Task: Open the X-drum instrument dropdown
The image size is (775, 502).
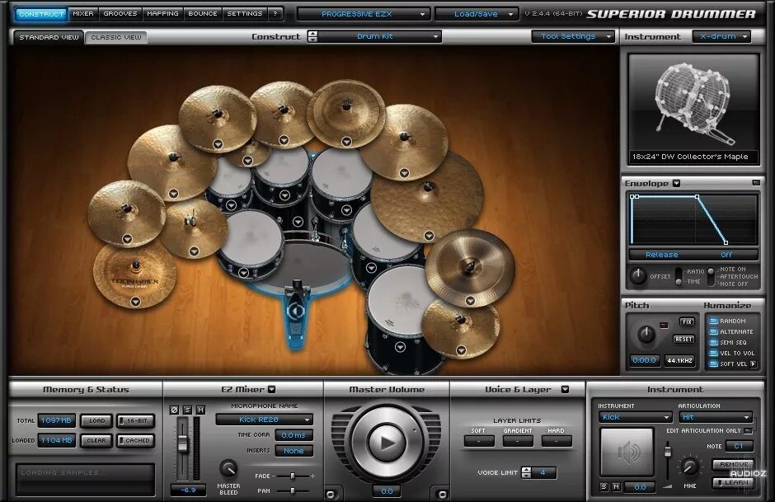Action: (x=721, y=36)
